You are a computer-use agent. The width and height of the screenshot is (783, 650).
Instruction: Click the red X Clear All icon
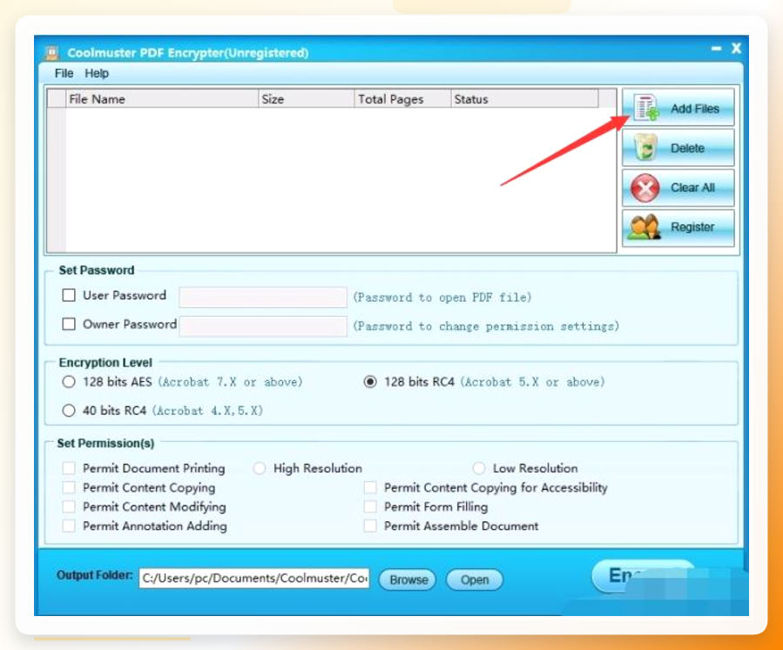click(x=645, y=188)
